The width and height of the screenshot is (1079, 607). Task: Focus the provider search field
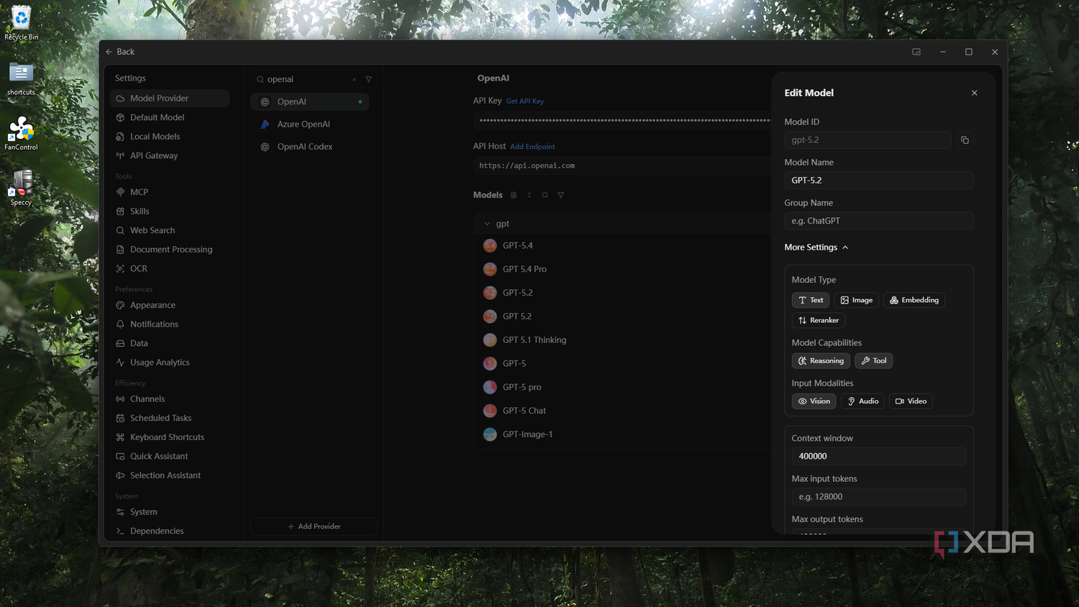306,80
